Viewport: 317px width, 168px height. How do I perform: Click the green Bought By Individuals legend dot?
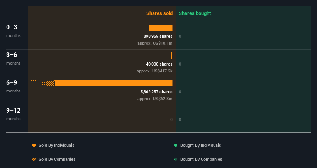click(x=176, y=145)
